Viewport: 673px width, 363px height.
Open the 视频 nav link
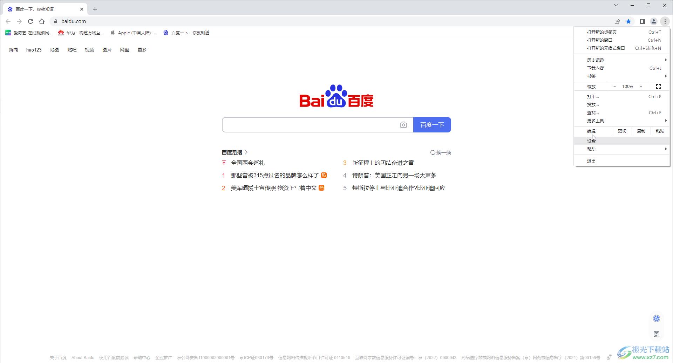(89, 50)
